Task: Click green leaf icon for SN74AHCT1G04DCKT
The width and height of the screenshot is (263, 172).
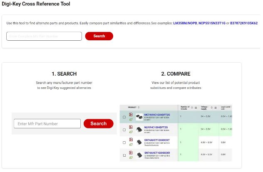Action: 131,145
